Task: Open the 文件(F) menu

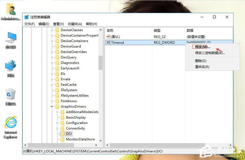Action: click(29, 24)
